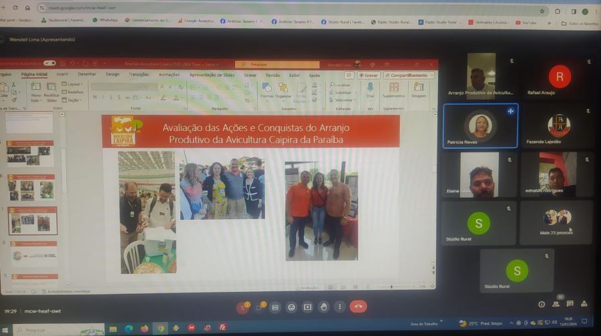Click the present screen icon
Viewport: 601px width, 336px height.
click(x=307, y=307)
